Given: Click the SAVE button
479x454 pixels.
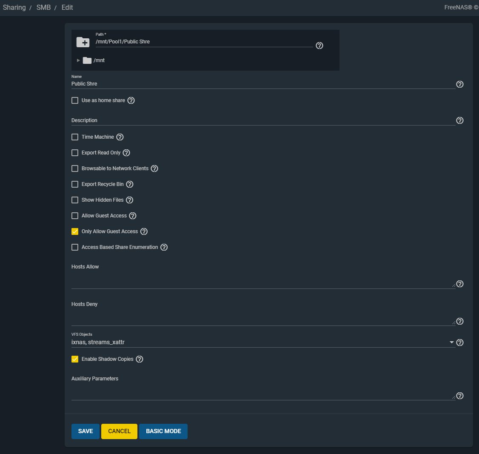Looking at the screenshot, I should pyautogui.click(x=85, y=431).
